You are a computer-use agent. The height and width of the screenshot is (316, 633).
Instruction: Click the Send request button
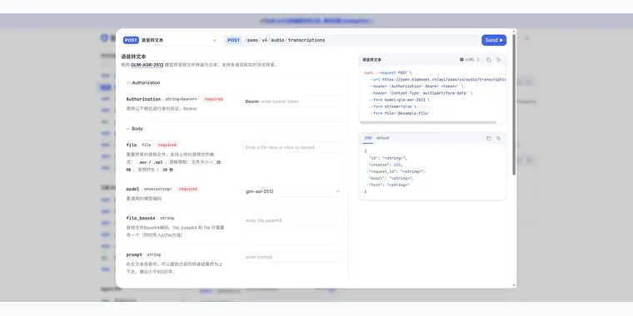[x=494, y=40]
